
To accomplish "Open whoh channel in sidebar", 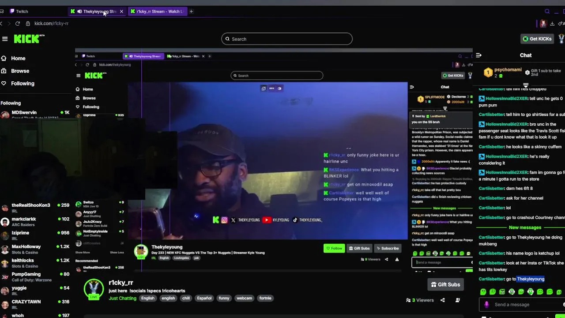I will pyautogui.click(x=35, y=315).
